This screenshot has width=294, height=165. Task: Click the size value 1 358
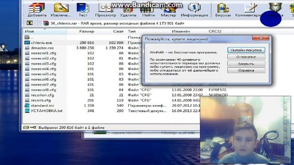(89, 105)
